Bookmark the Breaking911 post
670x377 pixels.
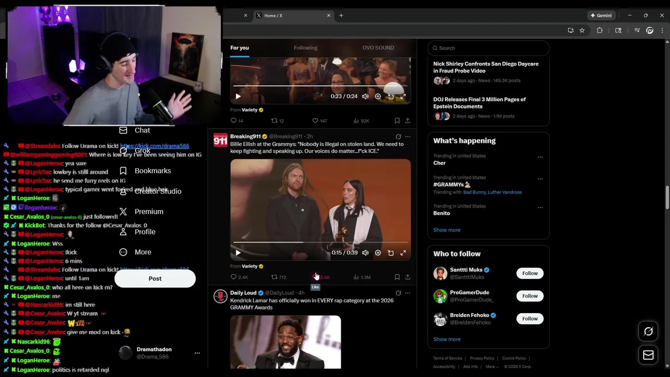(x=397, y=277)
